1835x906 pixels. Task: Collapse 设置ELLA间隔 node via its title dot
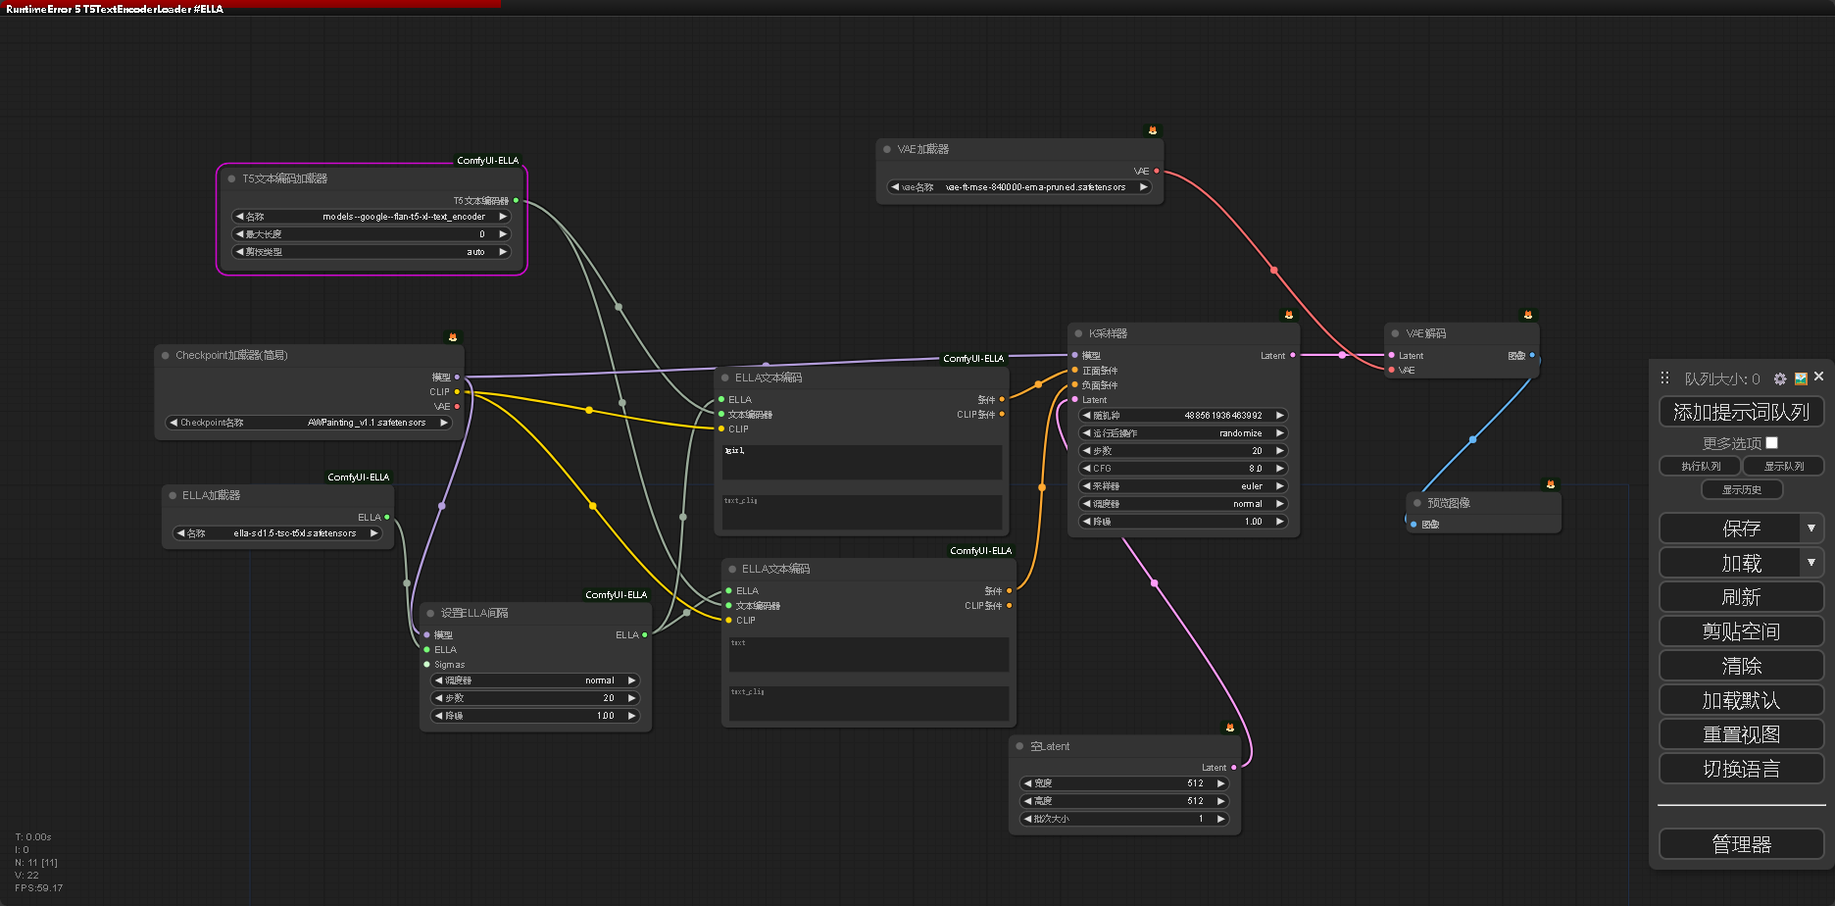coord(430,613)
